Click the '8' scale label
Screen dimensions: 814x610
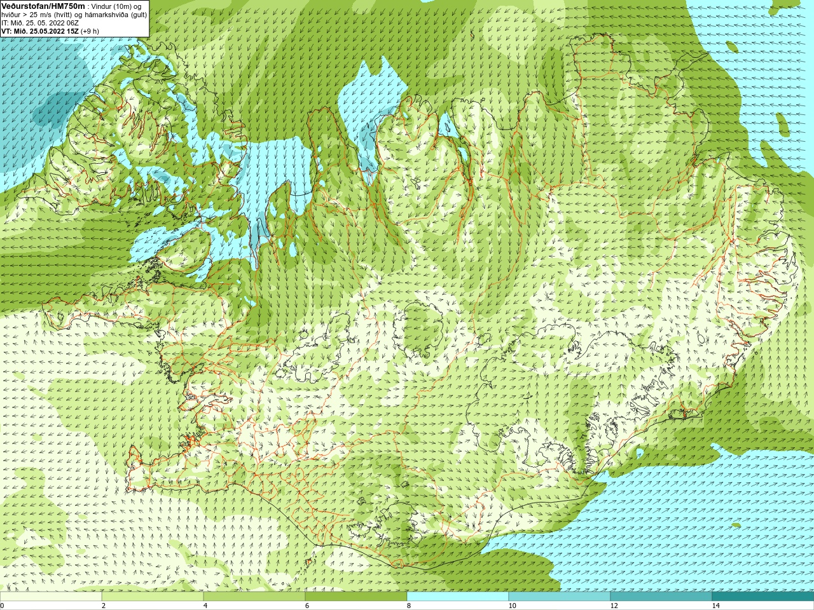[409, 606]
